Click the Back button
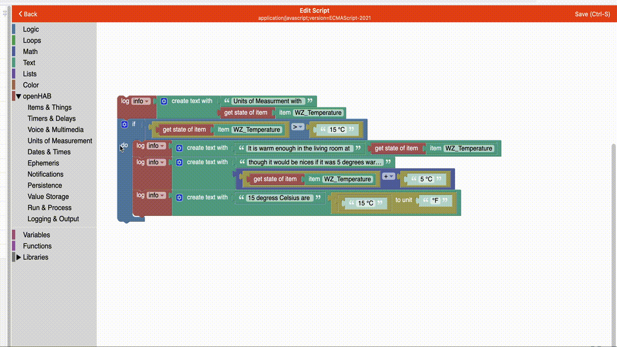This screenshot has width=617, height=347. tap(28, 14)
